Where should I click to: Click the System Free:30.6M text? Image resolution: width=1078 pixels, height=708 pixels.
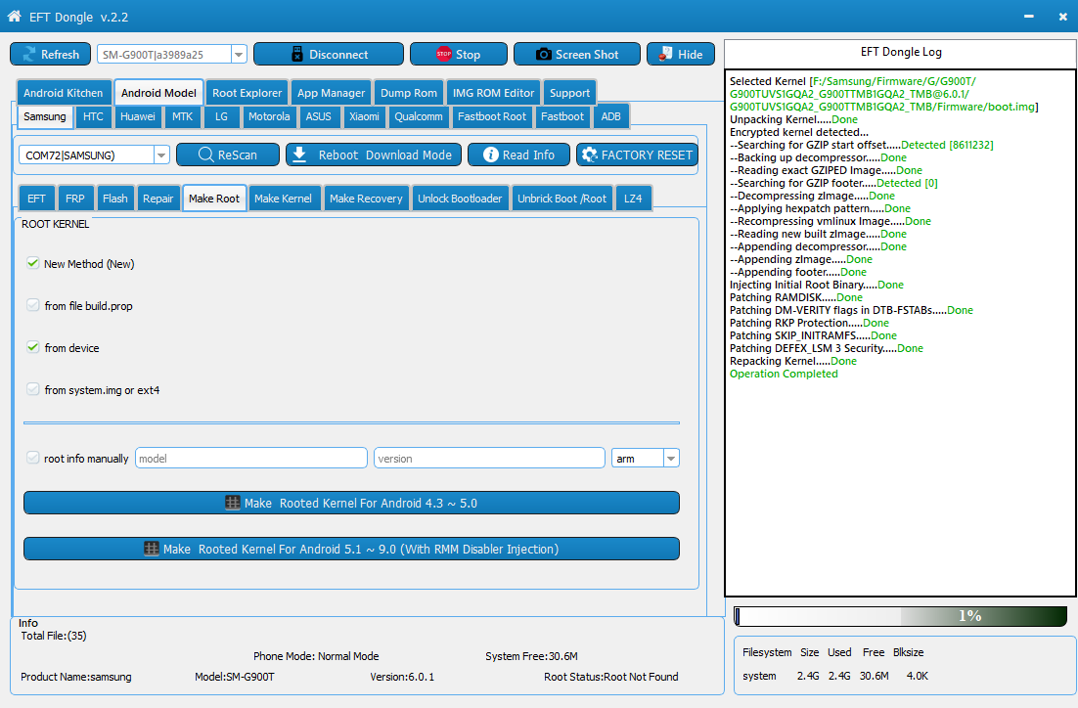(x=531, y=656)
